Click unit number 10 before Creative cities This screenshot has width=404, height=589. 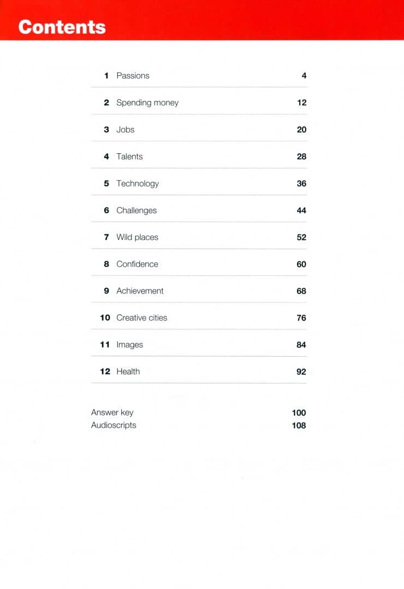105,318
